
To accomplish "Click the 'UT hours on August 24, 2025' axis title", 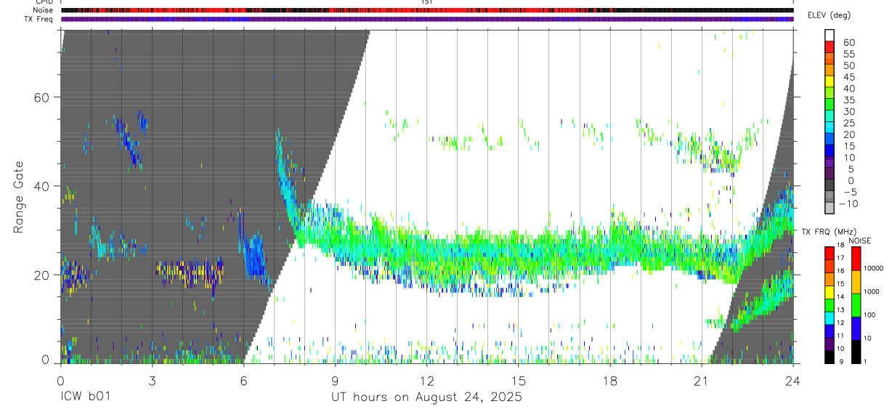I will [426, 397].
